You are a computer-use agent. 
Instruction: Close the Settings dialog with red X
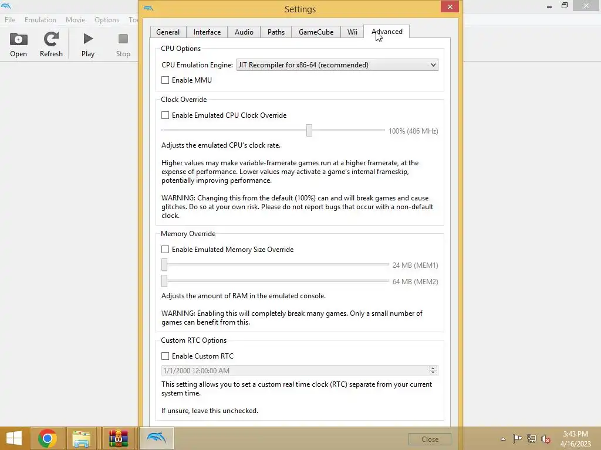450,6
